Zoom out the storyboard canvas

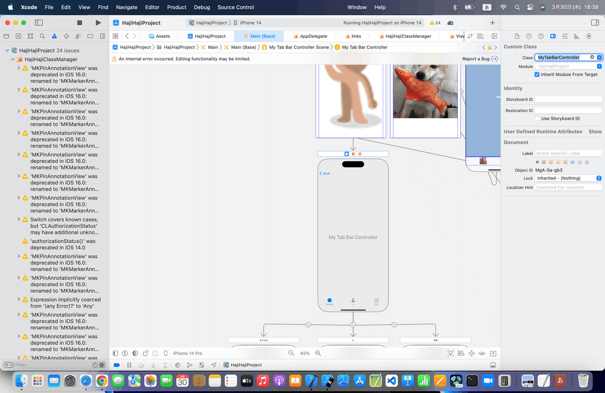coord(291,353)
